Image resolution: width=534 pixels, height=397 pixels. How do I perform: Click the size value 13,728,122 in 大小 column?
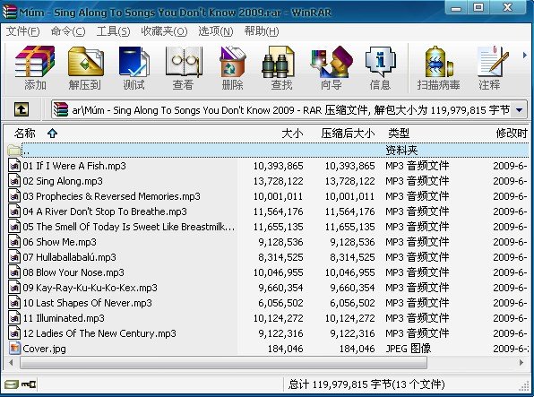279,181
